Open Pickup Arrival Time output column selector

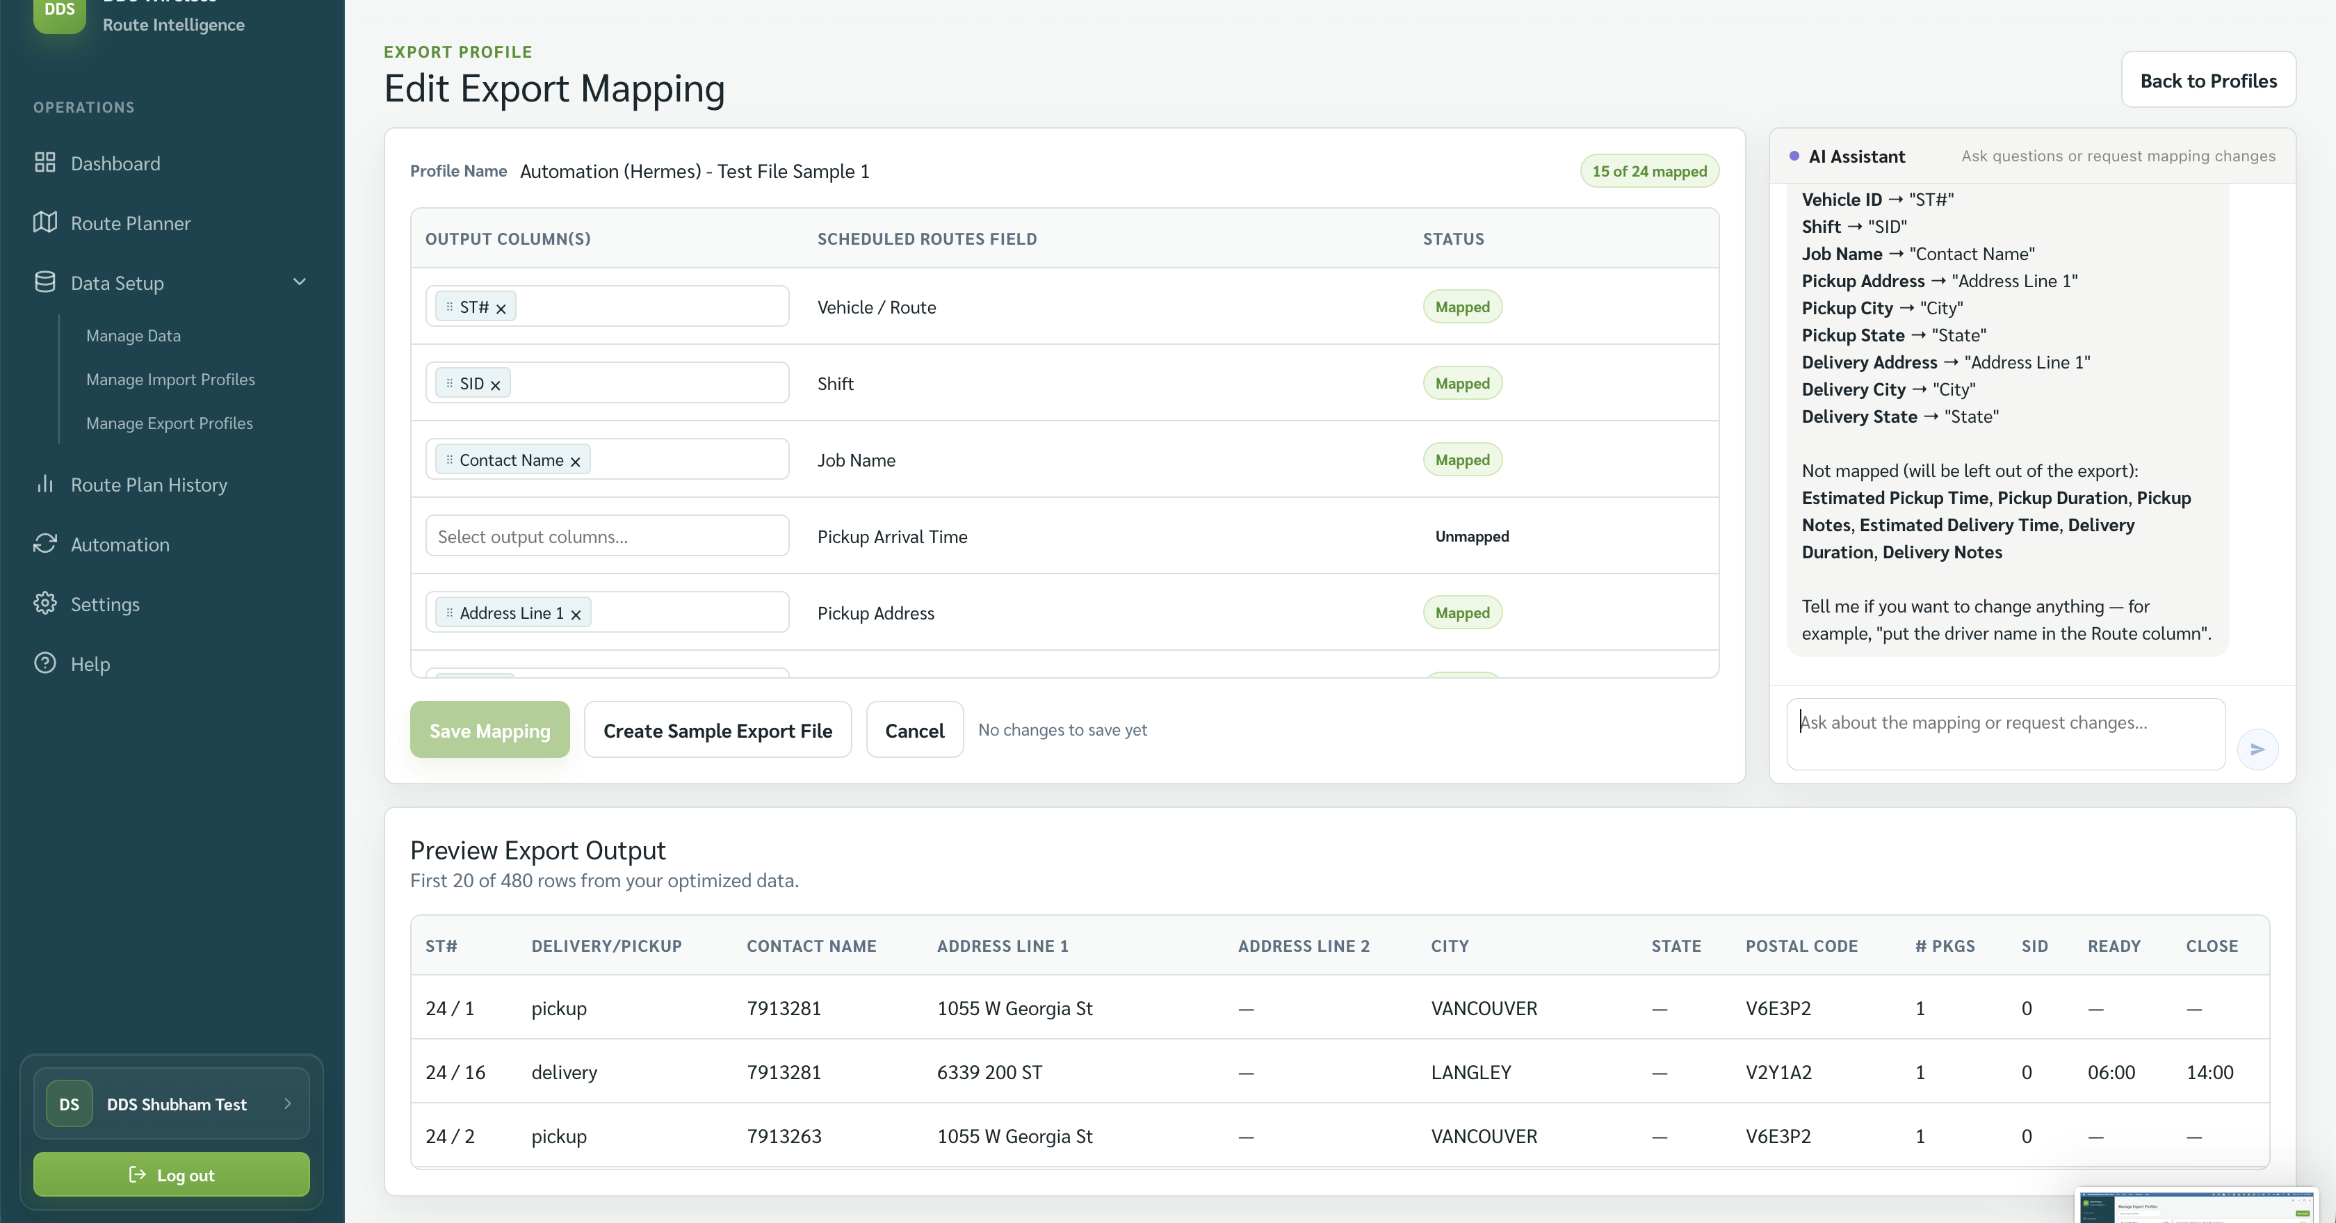tap(607, 536)
